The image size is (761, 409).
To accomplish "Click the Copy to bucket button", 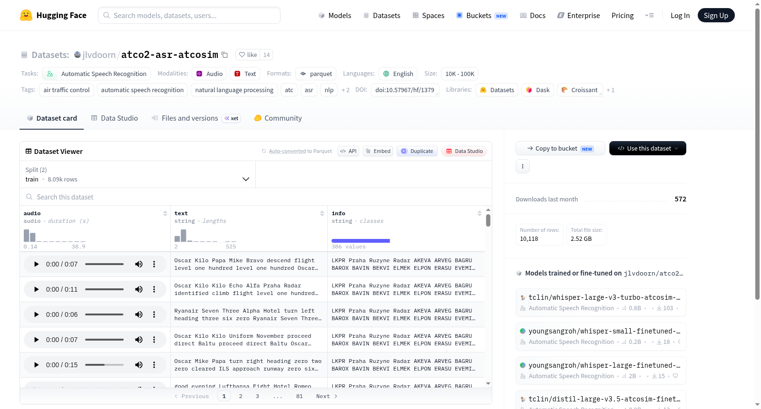I will pyautogui.click(x=560, y=148).
